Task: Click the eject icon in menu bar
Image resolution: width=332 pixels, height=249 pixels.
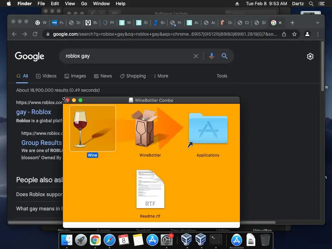Action: click(x=237, y=4)
